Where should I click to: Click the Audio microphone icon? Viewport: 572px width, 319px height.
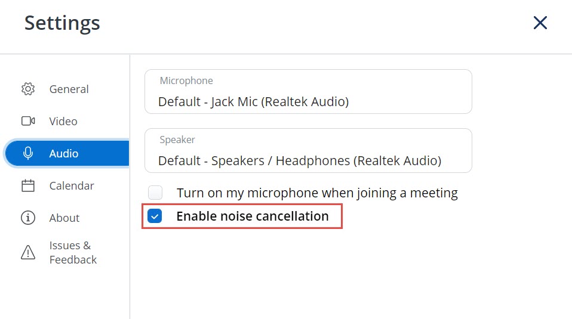tap(28, 153)
